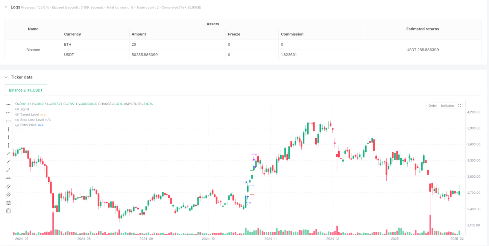Select the horizontal ray line tool

coord(8,113)
